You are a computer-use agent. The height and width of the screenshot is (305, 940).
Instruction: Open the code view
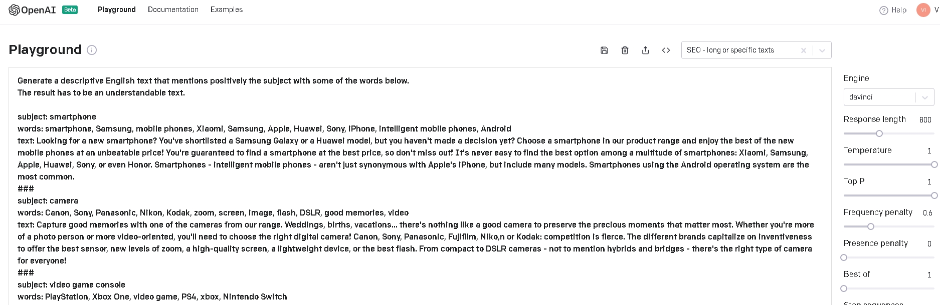[666, 50]
